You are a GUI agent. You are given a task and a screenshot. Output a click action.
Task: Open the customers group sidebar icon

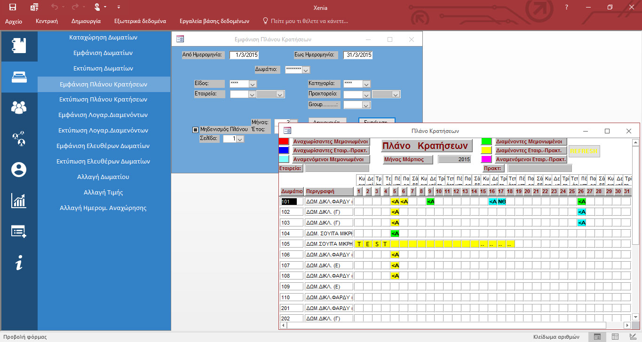coord(19,108)
